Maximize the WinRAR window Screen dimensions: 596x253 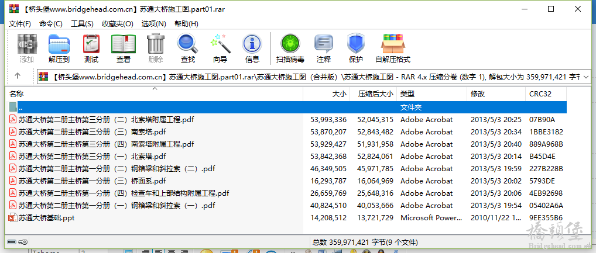[551, 9]
